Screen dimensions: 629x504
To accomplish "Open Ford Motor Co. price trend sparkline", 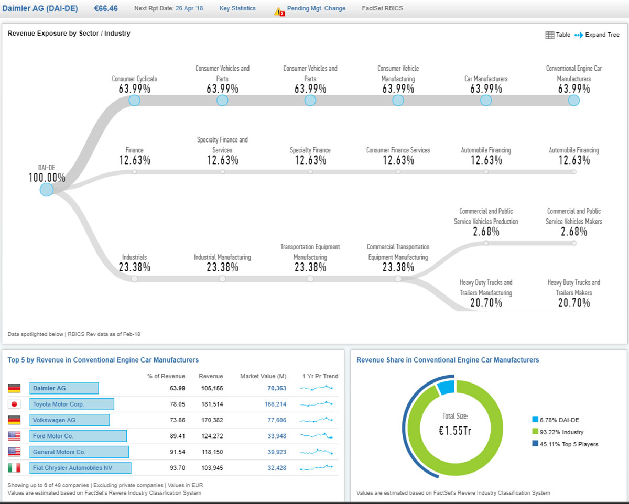I will [316, 436].
